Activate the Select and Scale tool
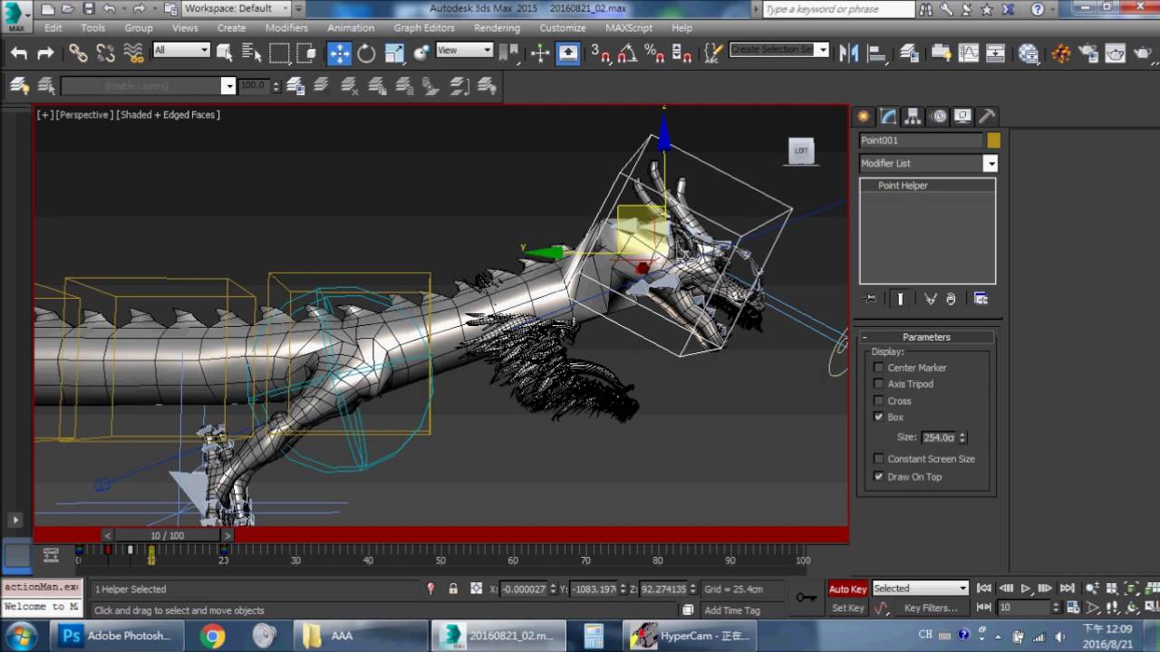1160x652 pixels. [x=393, y=53]
